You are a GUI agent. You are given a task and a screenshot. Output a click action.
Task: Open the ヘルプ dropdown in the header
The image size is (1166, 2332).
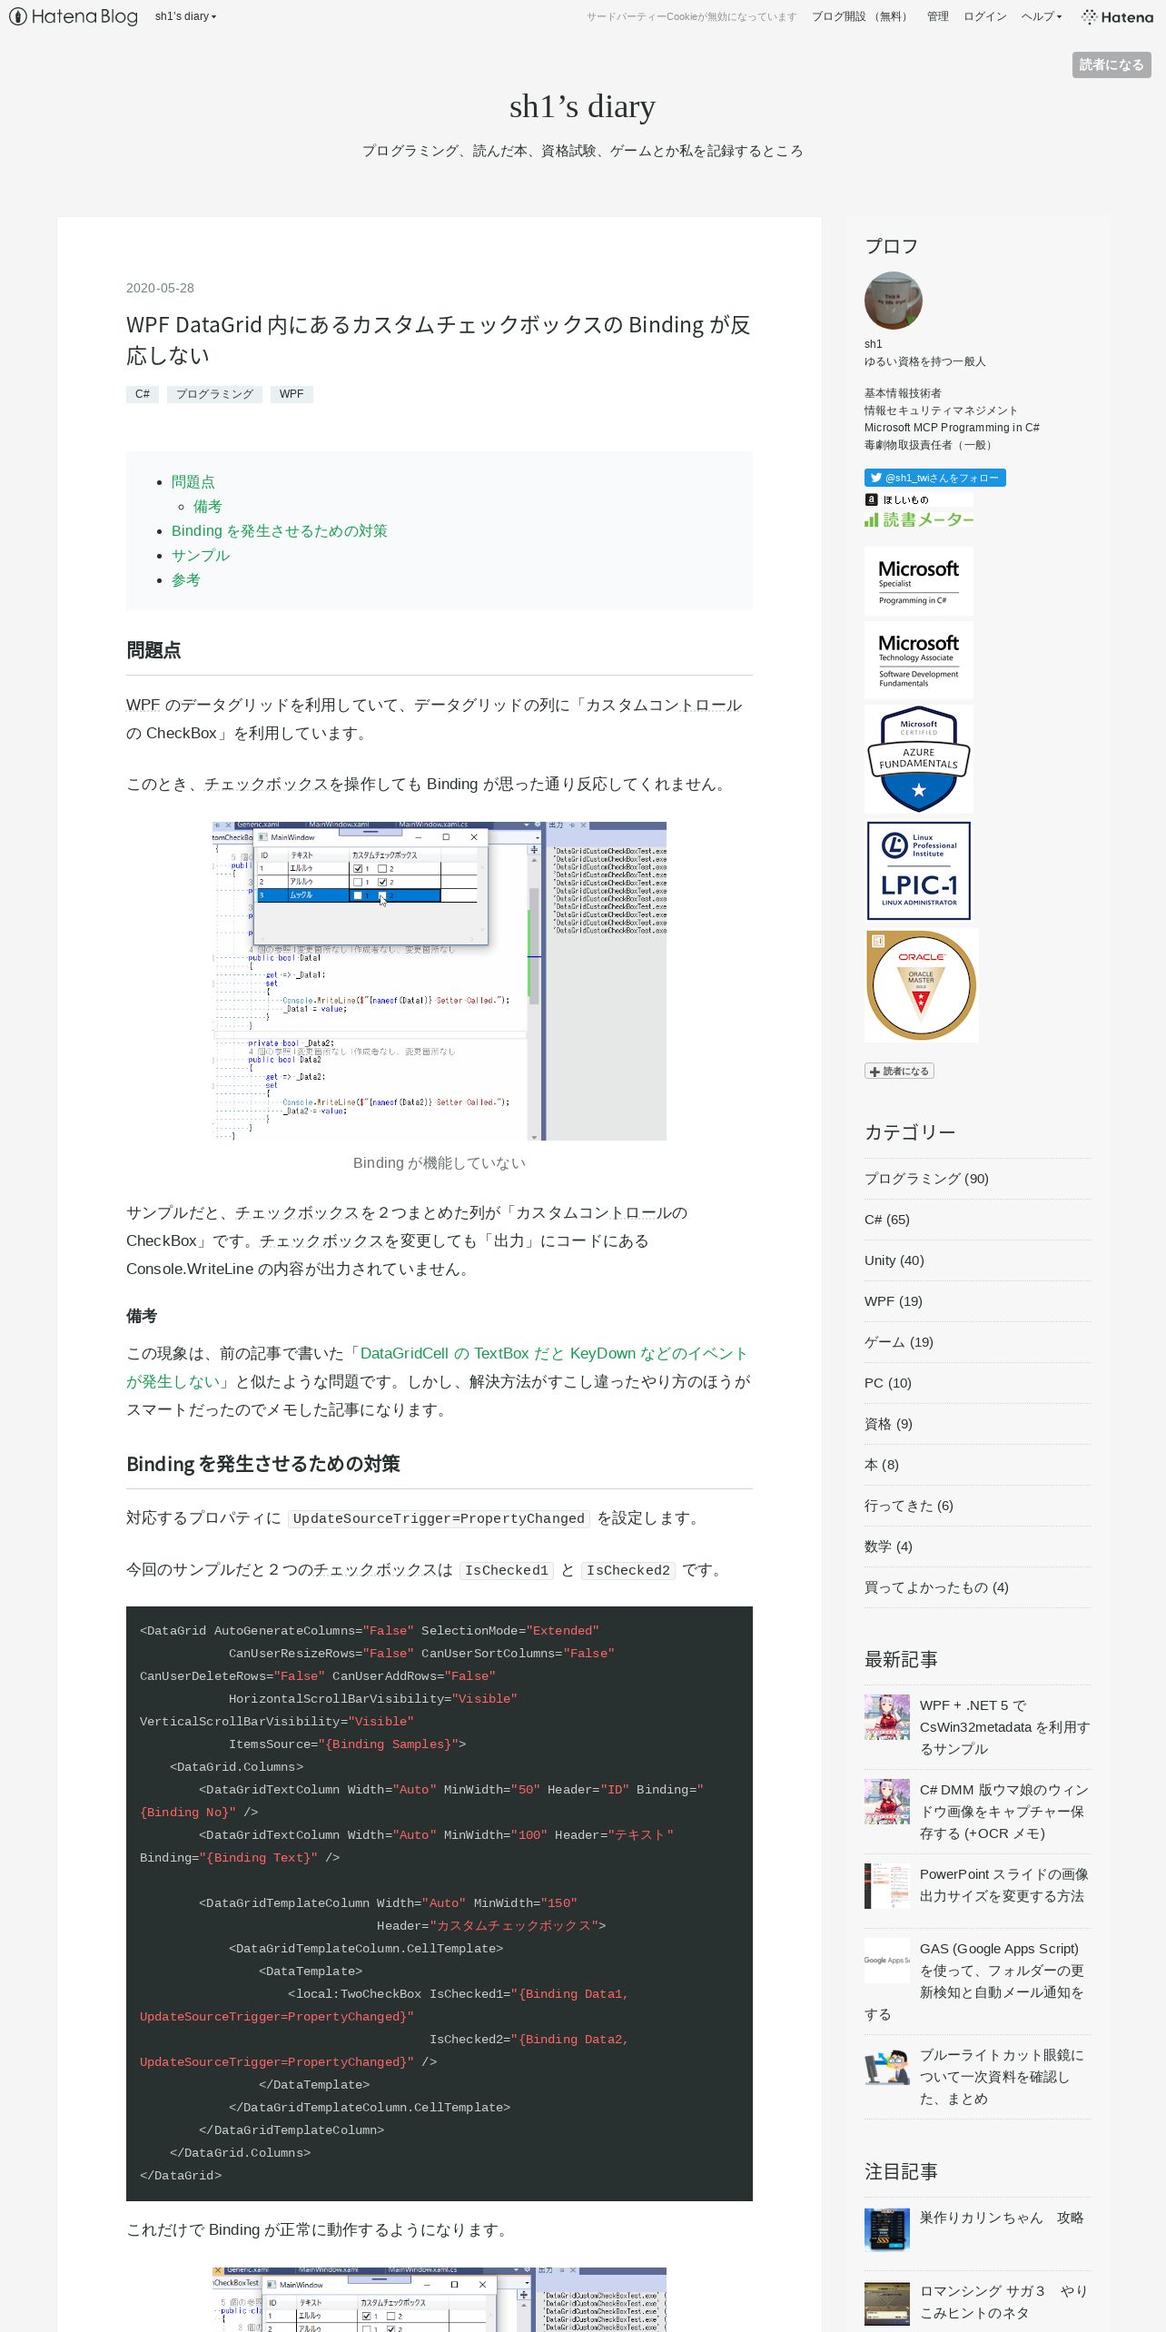1041,16
